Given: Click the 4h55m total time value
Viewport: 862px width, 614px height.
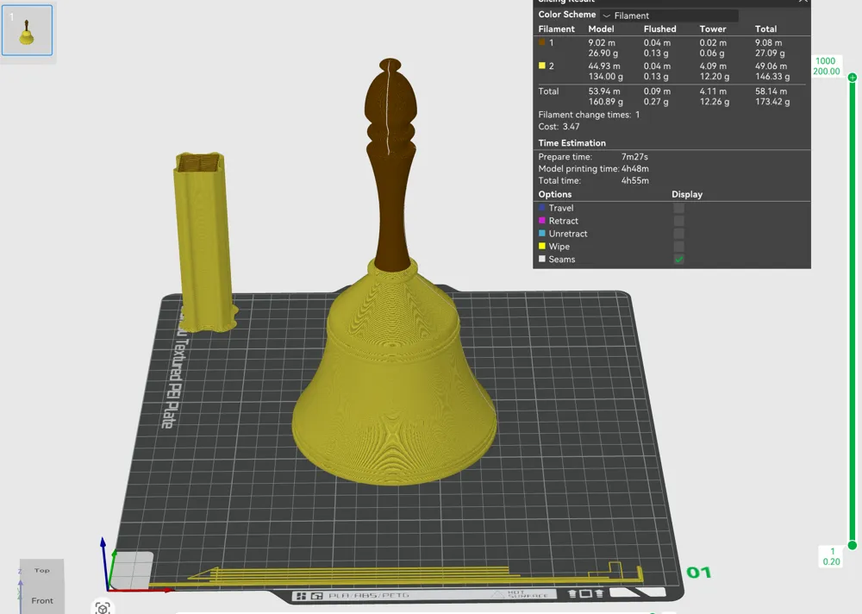Looking at the screenshot, I should point(635,180).
